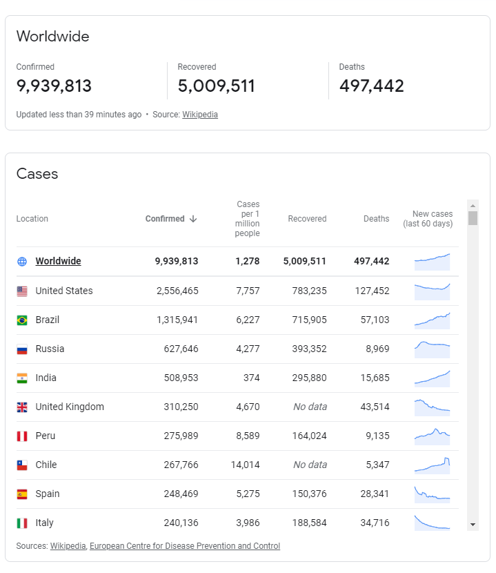Click the Deaths column header
The width and height of the screenshot is (496, 573).
click(376, 219)
